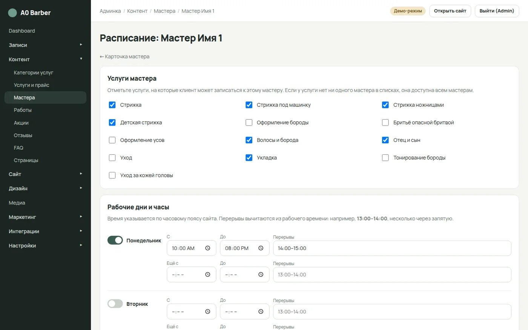Expand the Сайт sidebar section
528x330 pixels.
point(45,174)
